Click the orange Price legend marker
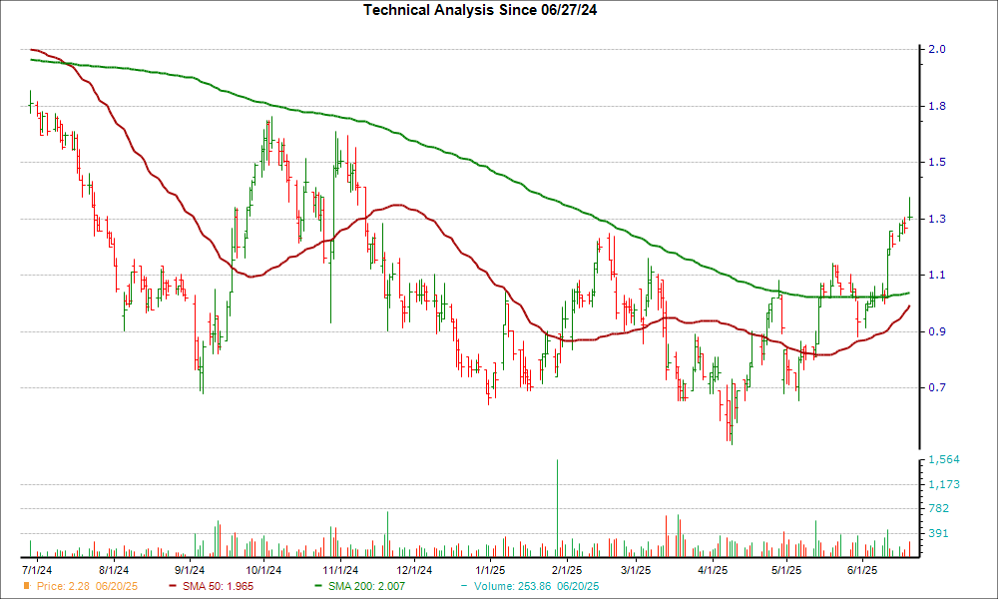This screenshot has height=599, width=998. [26, 586]
